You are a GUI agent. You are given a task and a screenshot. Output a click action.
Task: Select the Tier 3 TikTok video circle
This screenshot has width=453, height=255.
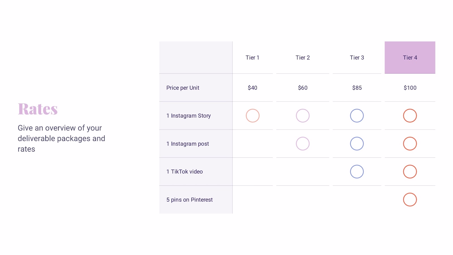click(x=357, y=172)
